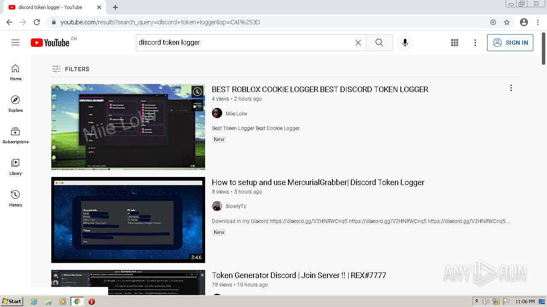547x307 pixels.
Task: Show hidden tray icons arrow
Action: point(476,301)
